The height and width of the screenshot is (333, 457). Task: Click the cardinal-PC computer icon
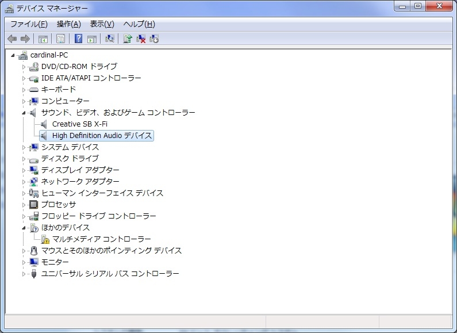point(23,55)
